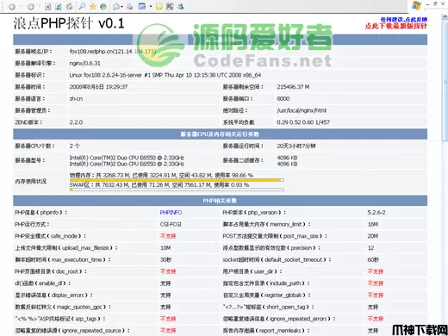The width and height of the screenshot is (448, 336).
Task: Select the memory_limit value 16M
Action: pos(373,224)
